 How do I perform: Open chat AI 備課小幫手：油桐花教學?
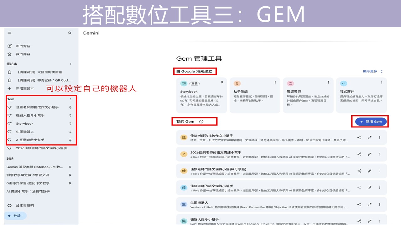click(x=28, y=191)
